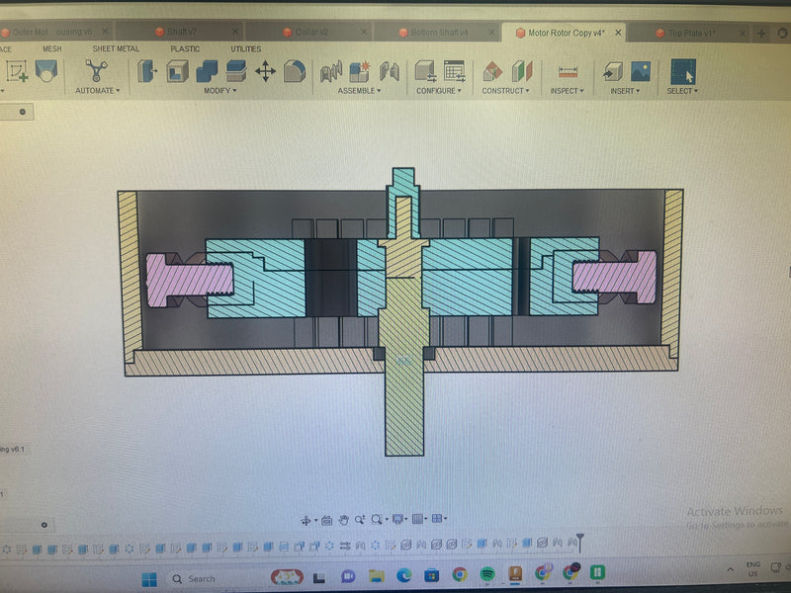This screenshot has width=791, height=593.
Task: Click the Change Parameters table icon
Action: tap(454, 71)
